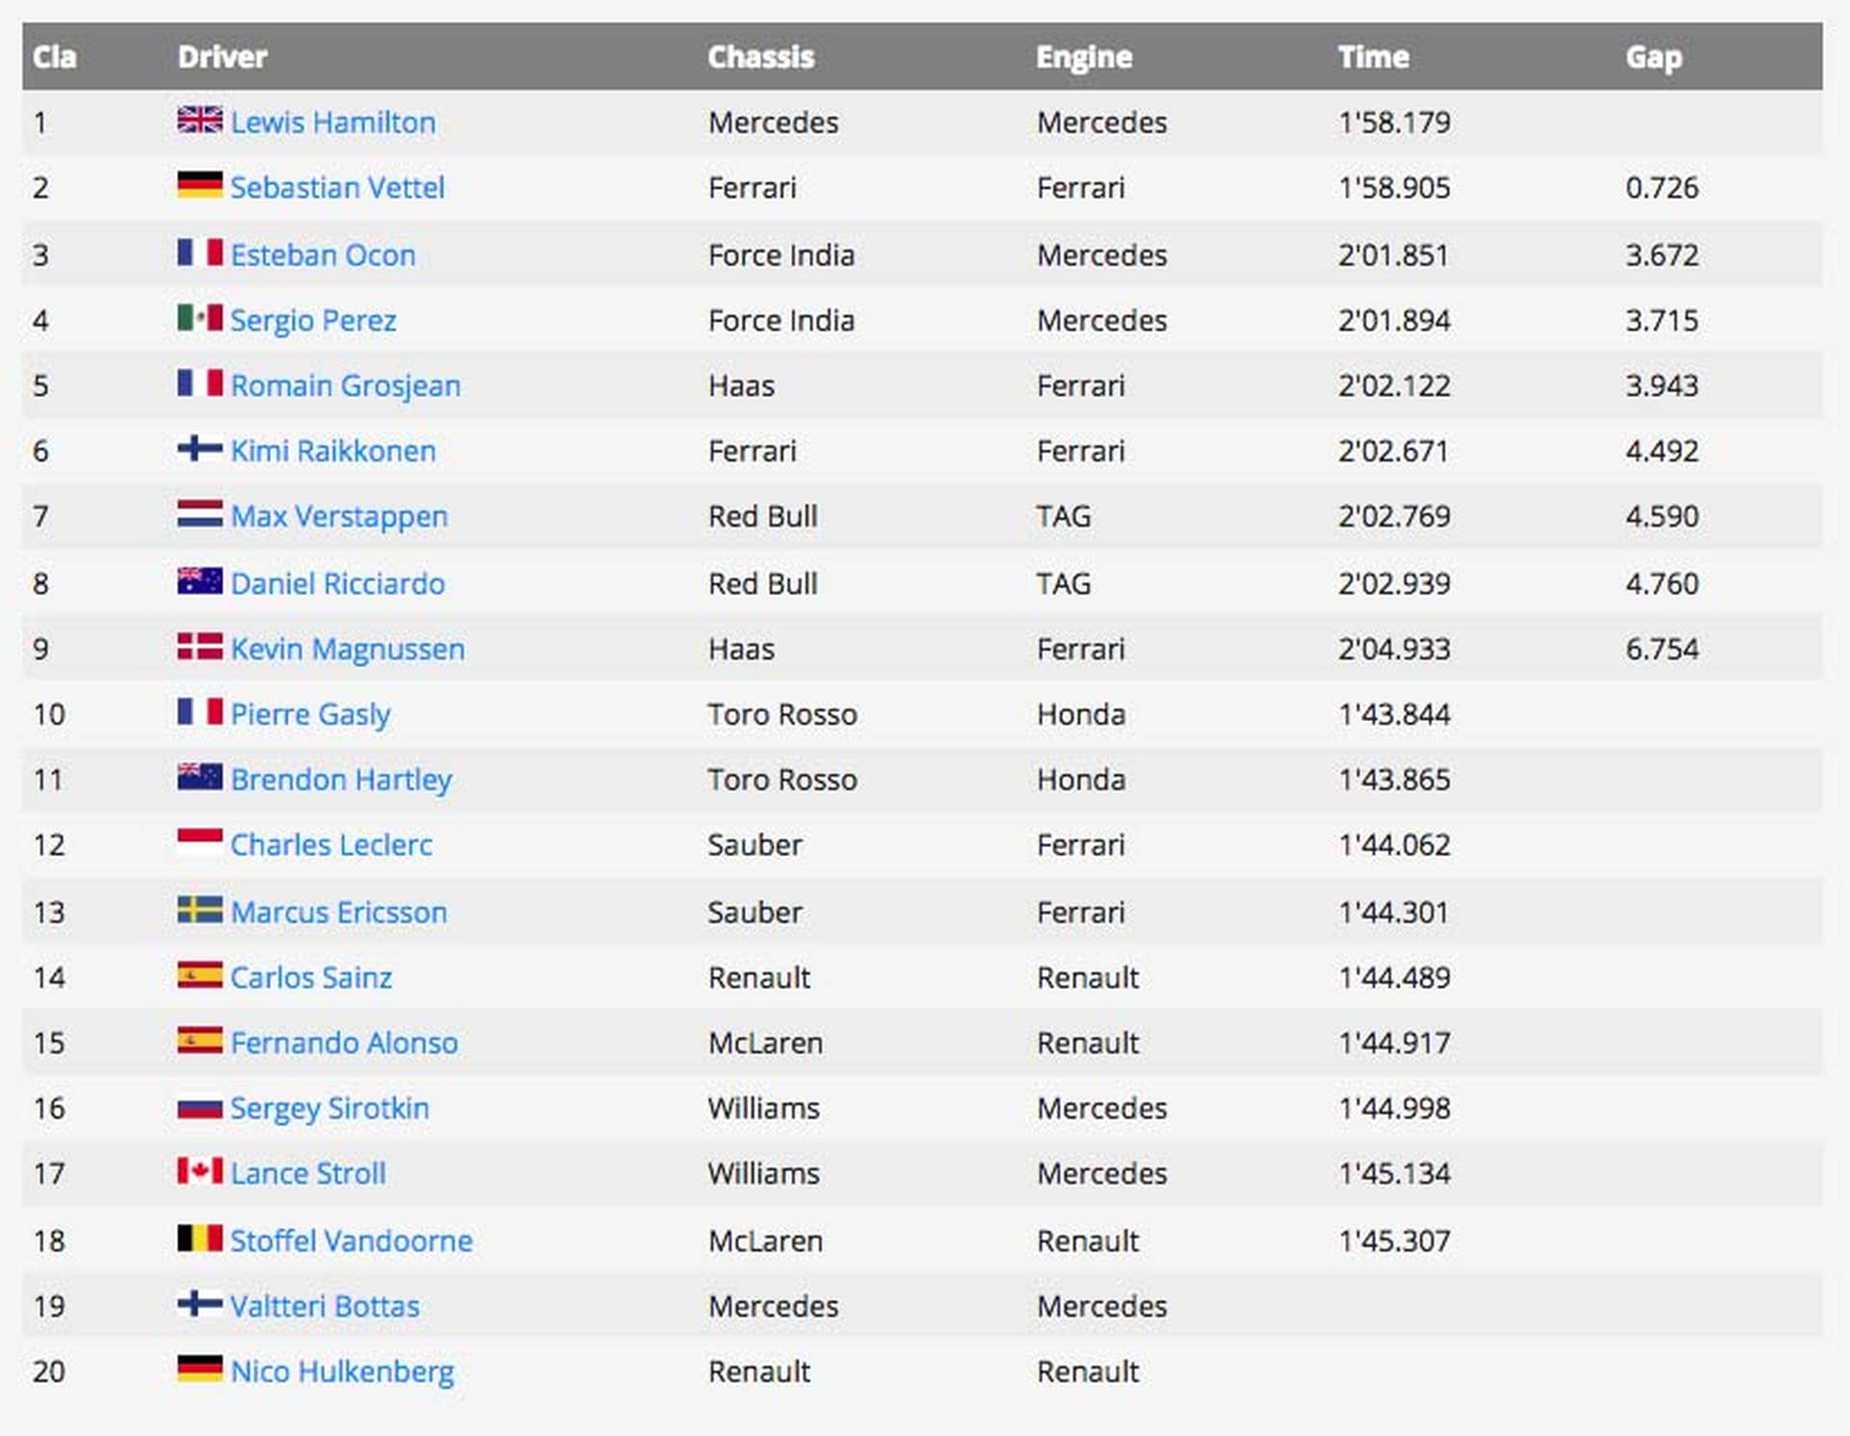
Task: Open Lewis Hamilton driver link
Action: pos(333,122)
